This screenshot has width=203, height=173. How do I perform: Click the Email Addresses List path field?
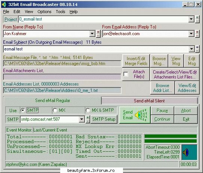click(x=62, y=90)
